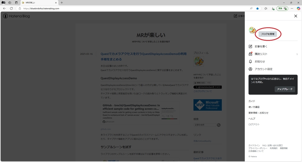Follow @HoloAdventure on X button
302x162 pixels.
pos(208,87)
